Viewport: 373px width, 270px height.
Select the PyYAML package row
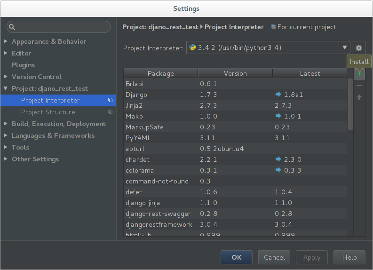click(235, 138)
